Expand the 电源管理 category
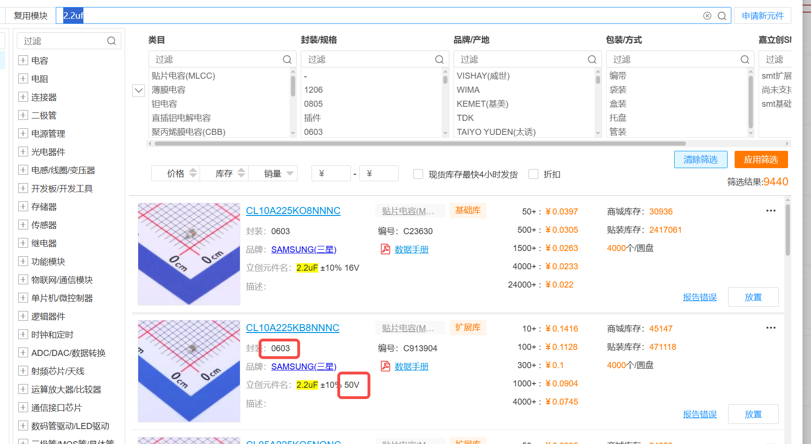Image resolution: width=811 pixels, height=444 pixels. click(23, 133)
